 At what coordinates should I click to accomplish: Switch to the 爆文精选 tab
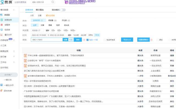[x=40, y=10]
